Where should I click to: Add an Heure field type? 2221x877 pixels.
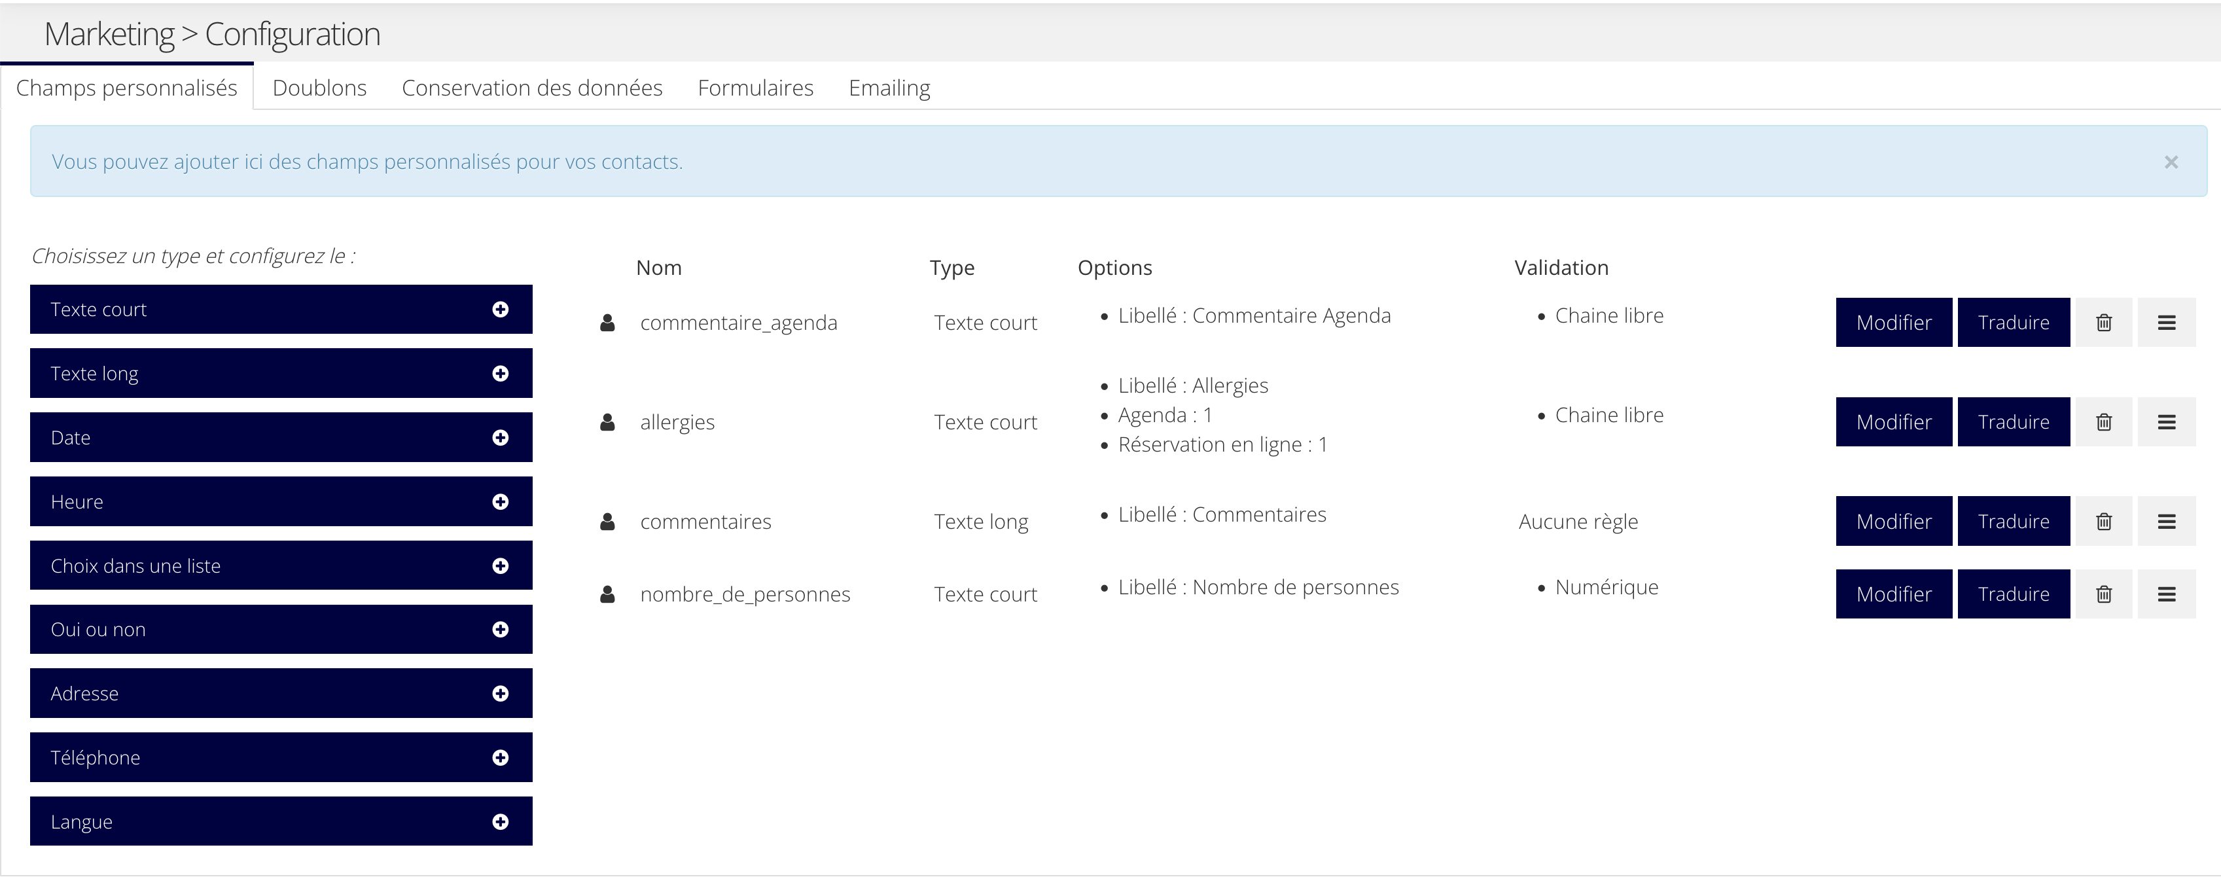click(x=281, y=502)
